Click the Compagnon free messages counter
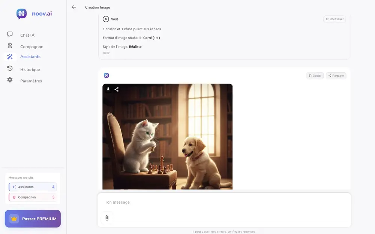 click(33, 197)
